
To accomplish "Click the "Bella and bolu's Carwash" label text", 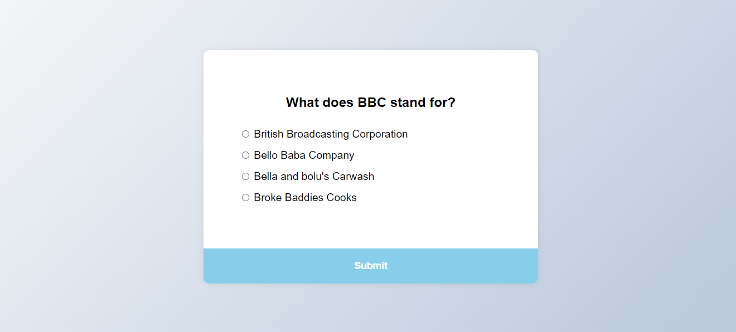I will [x=314, y=177].
